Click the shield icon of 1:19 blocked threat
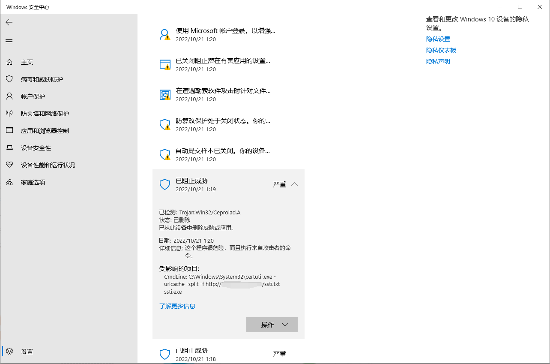This screenshot has height=364, width=550. coord(165,185)
